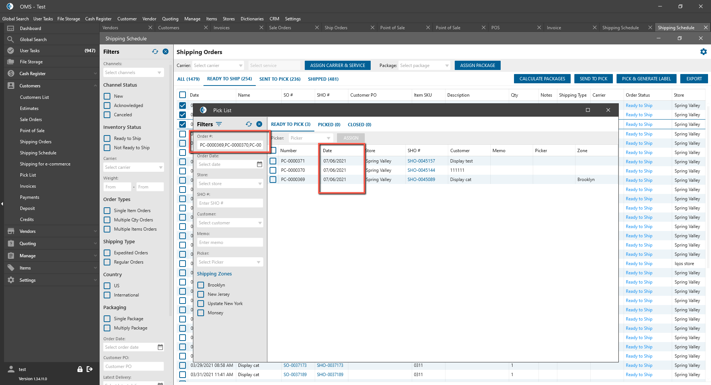Click the Enter memo input field
This screenshot has width=711, height=385.
[x=230, y=242]
